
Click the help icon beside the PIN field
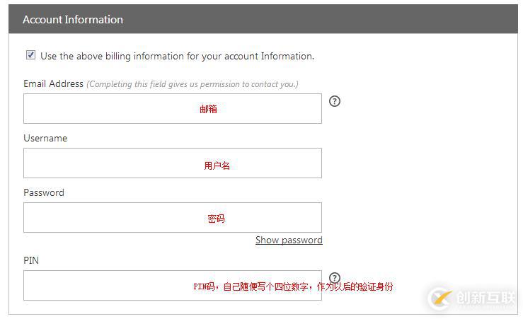335,278
